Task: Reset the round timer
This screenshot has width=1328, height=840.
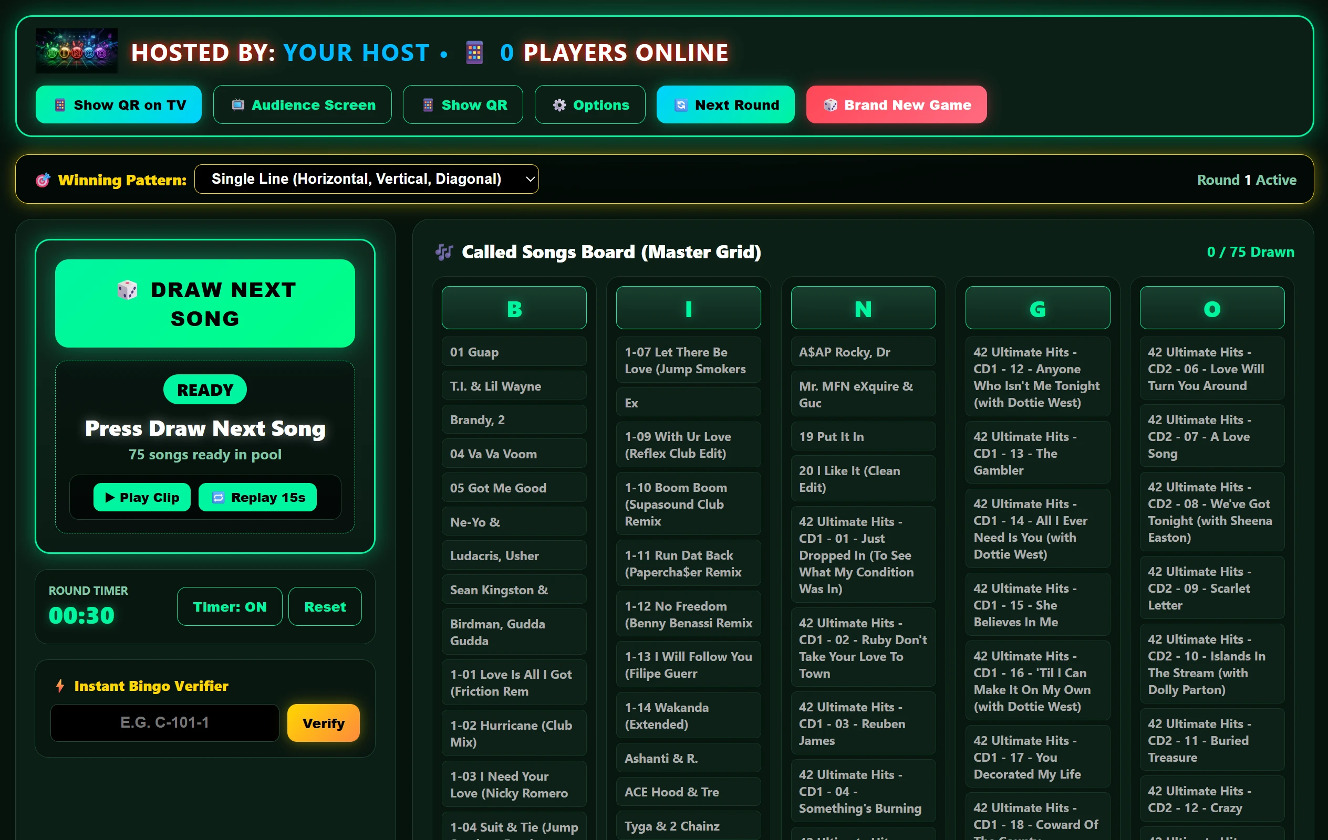Action: click(x=325, y=607)
